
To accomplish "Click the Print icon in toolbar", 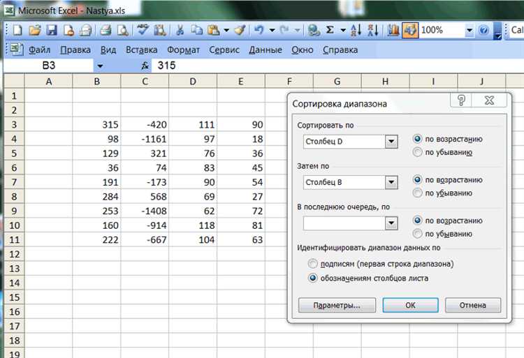I will point(105,31).
